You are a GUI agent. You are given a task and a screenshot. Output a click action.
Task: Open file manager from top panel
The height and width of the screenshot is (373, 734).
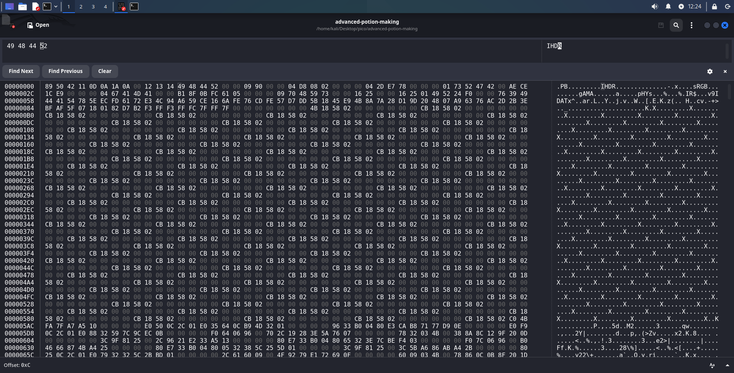(x=23, y=6)
